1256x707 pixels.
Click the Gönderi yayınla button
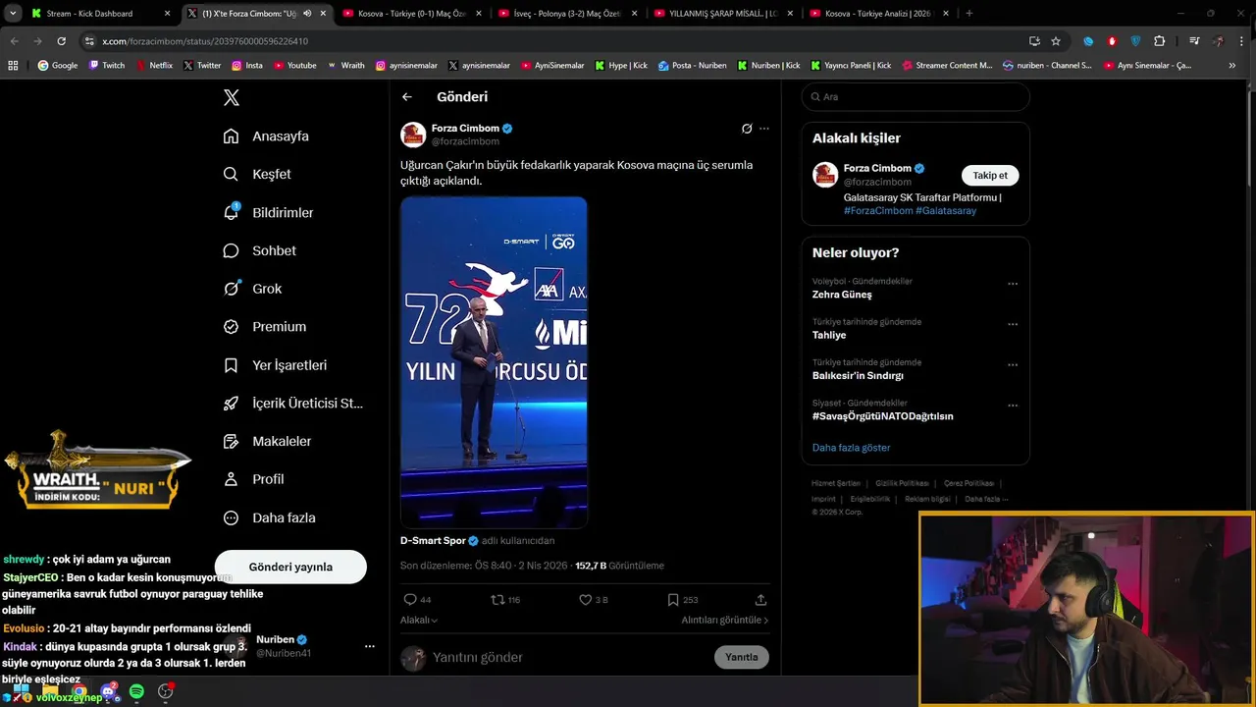290,567
